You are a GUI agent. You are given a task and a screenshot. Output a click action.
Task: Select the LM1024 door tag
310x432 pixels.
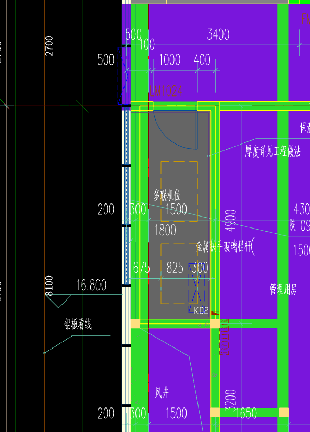coord(166,91)
